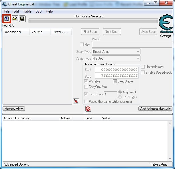
Task: Select the Last Digits radio button
Action: coord(120,97)
